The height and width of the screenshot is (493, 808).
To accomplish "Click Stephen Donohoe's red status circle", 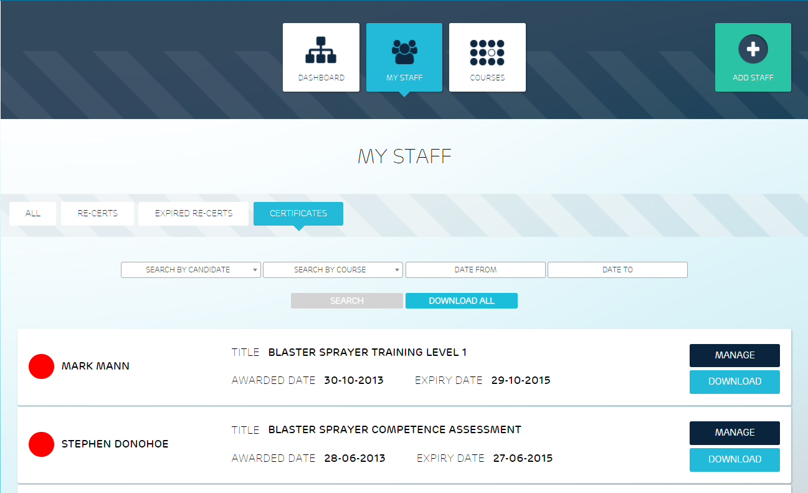I will [42, 444].
